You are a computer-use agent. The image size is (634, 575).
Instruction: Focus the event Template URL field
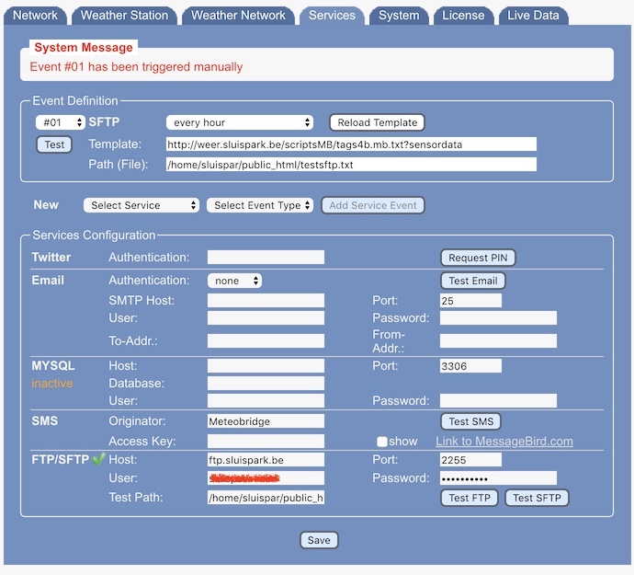click(x=351, y=144)
